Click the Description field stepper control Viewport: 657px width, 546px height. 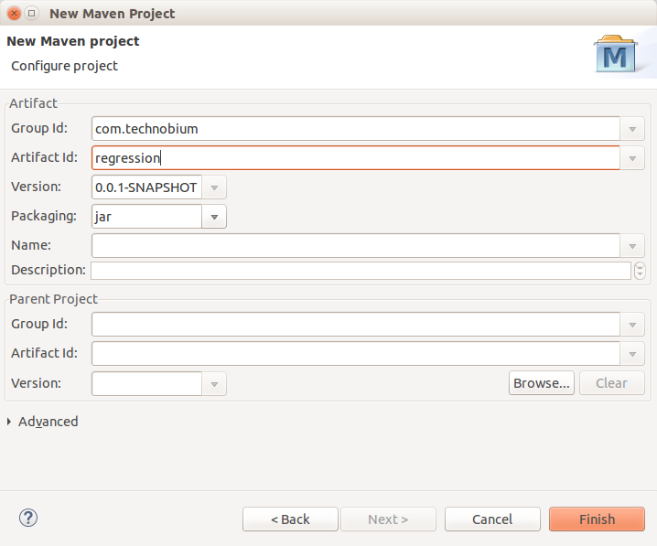pos(640,271)
